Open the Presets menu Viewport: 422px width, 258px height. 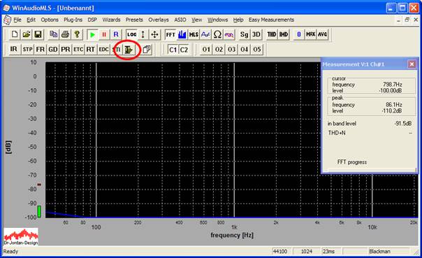(x=134, y=20)
